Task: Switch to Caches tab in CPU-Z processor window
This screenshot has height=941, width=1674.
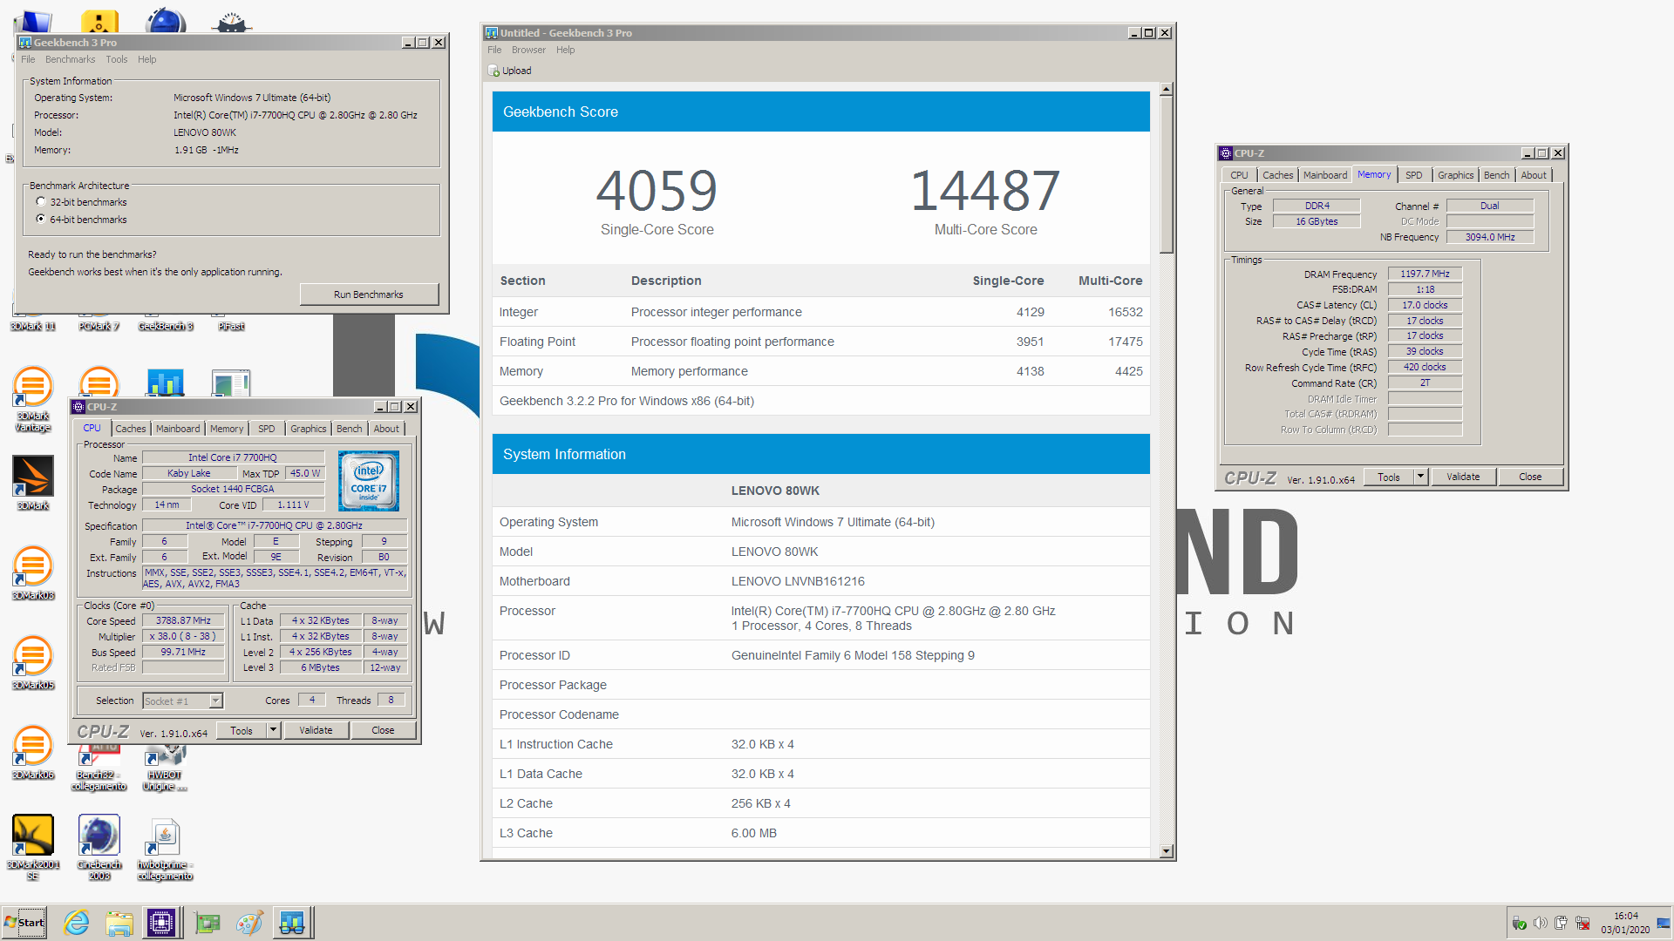Action: [x=131, y=429]
